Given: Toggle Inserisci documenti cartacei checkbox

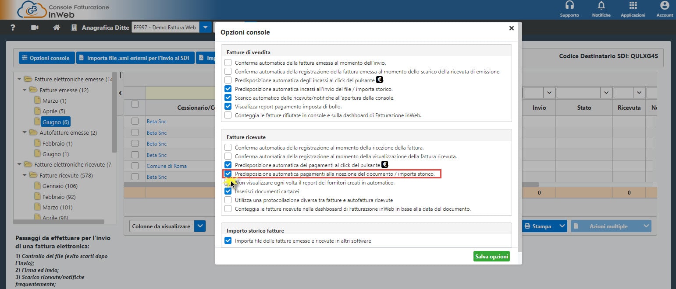Looking at the screenshot, I should point(228,191).
